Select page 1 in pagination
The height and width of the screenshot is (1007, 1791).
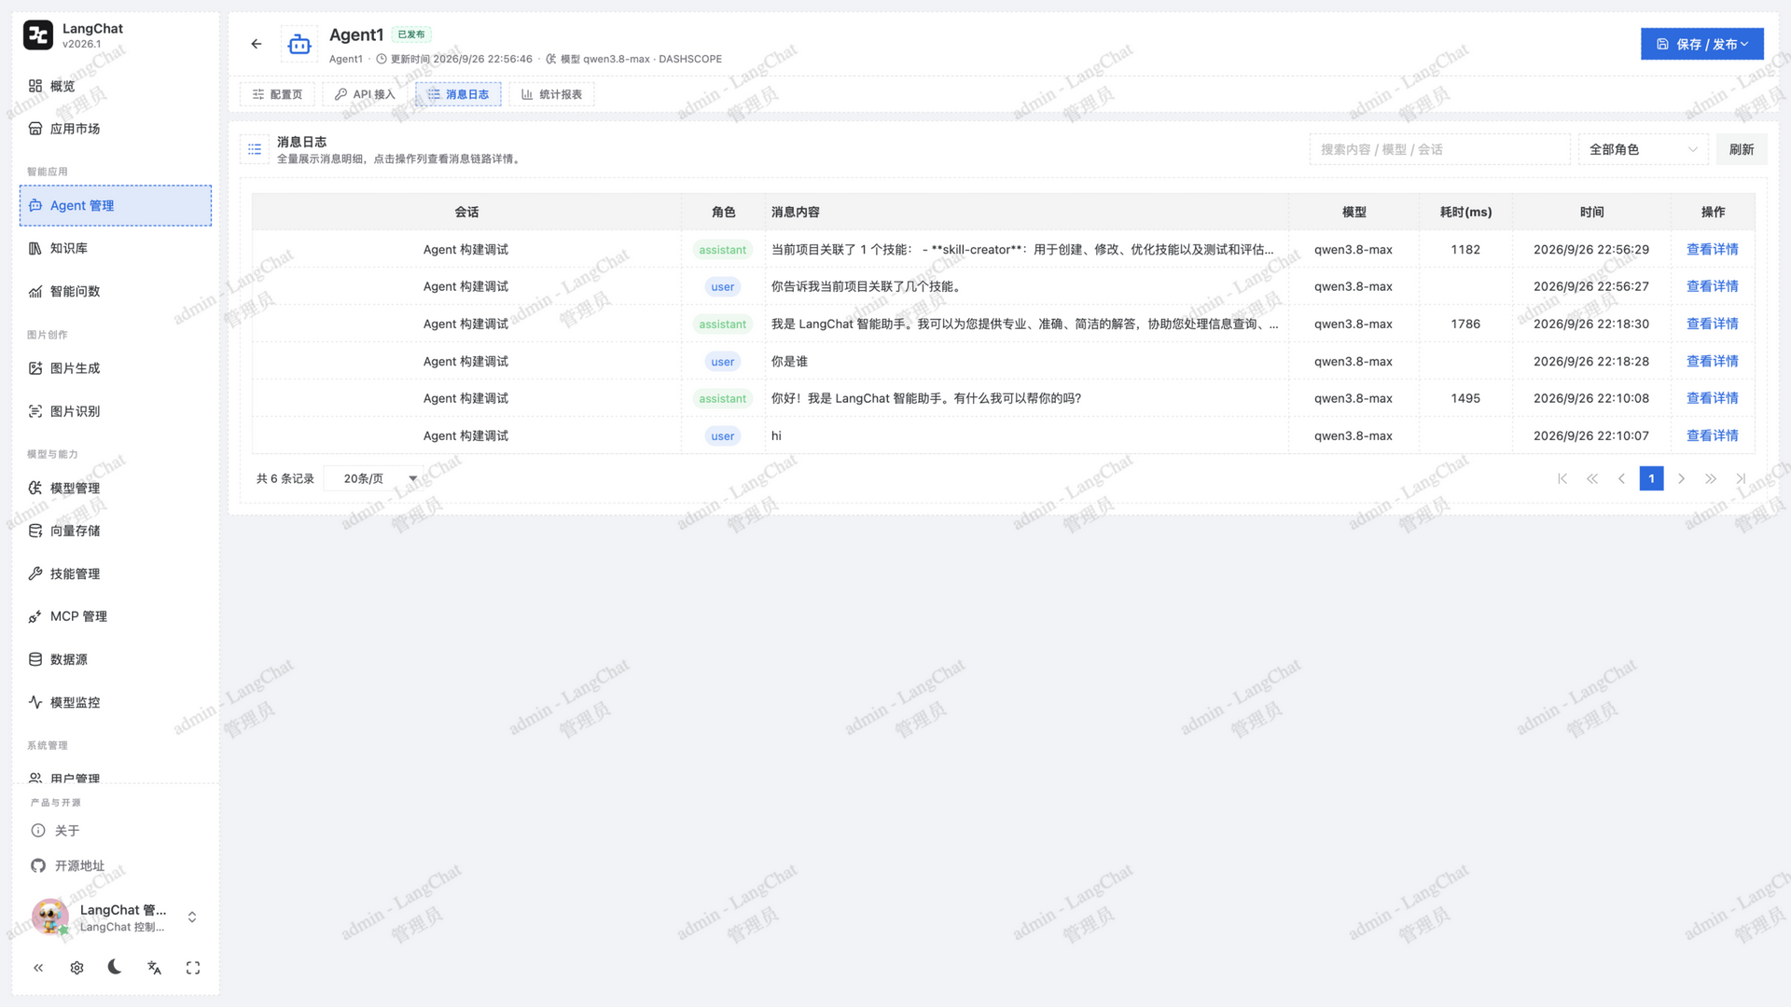(1651, 478)
